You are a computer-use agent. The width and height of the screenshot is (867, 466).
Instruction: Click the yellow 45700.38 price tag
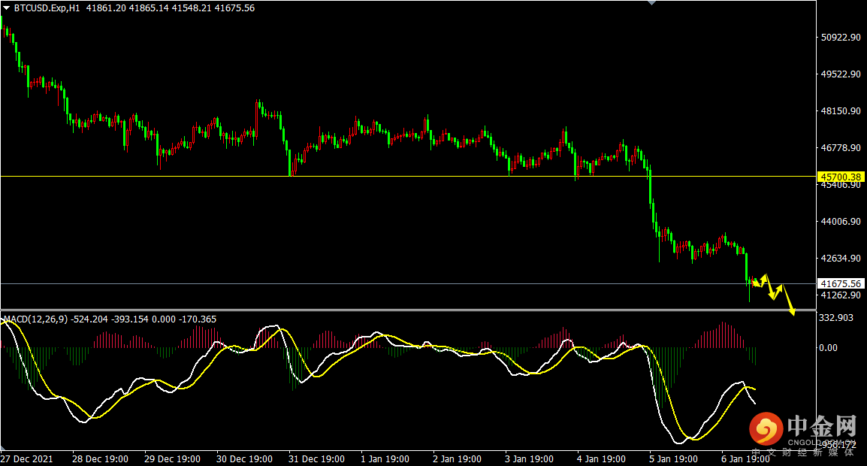tap(841, 177)
